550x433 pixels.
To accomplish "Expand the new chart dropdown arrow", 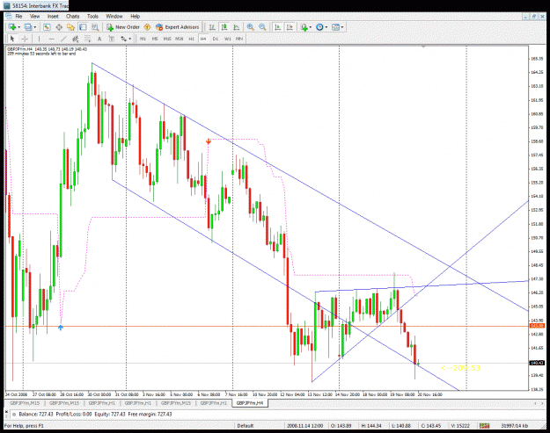I will tap(19, 27).
